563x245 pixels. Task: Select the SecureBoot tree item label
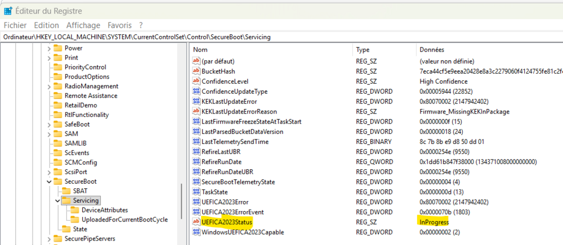[x=81, y=182]
